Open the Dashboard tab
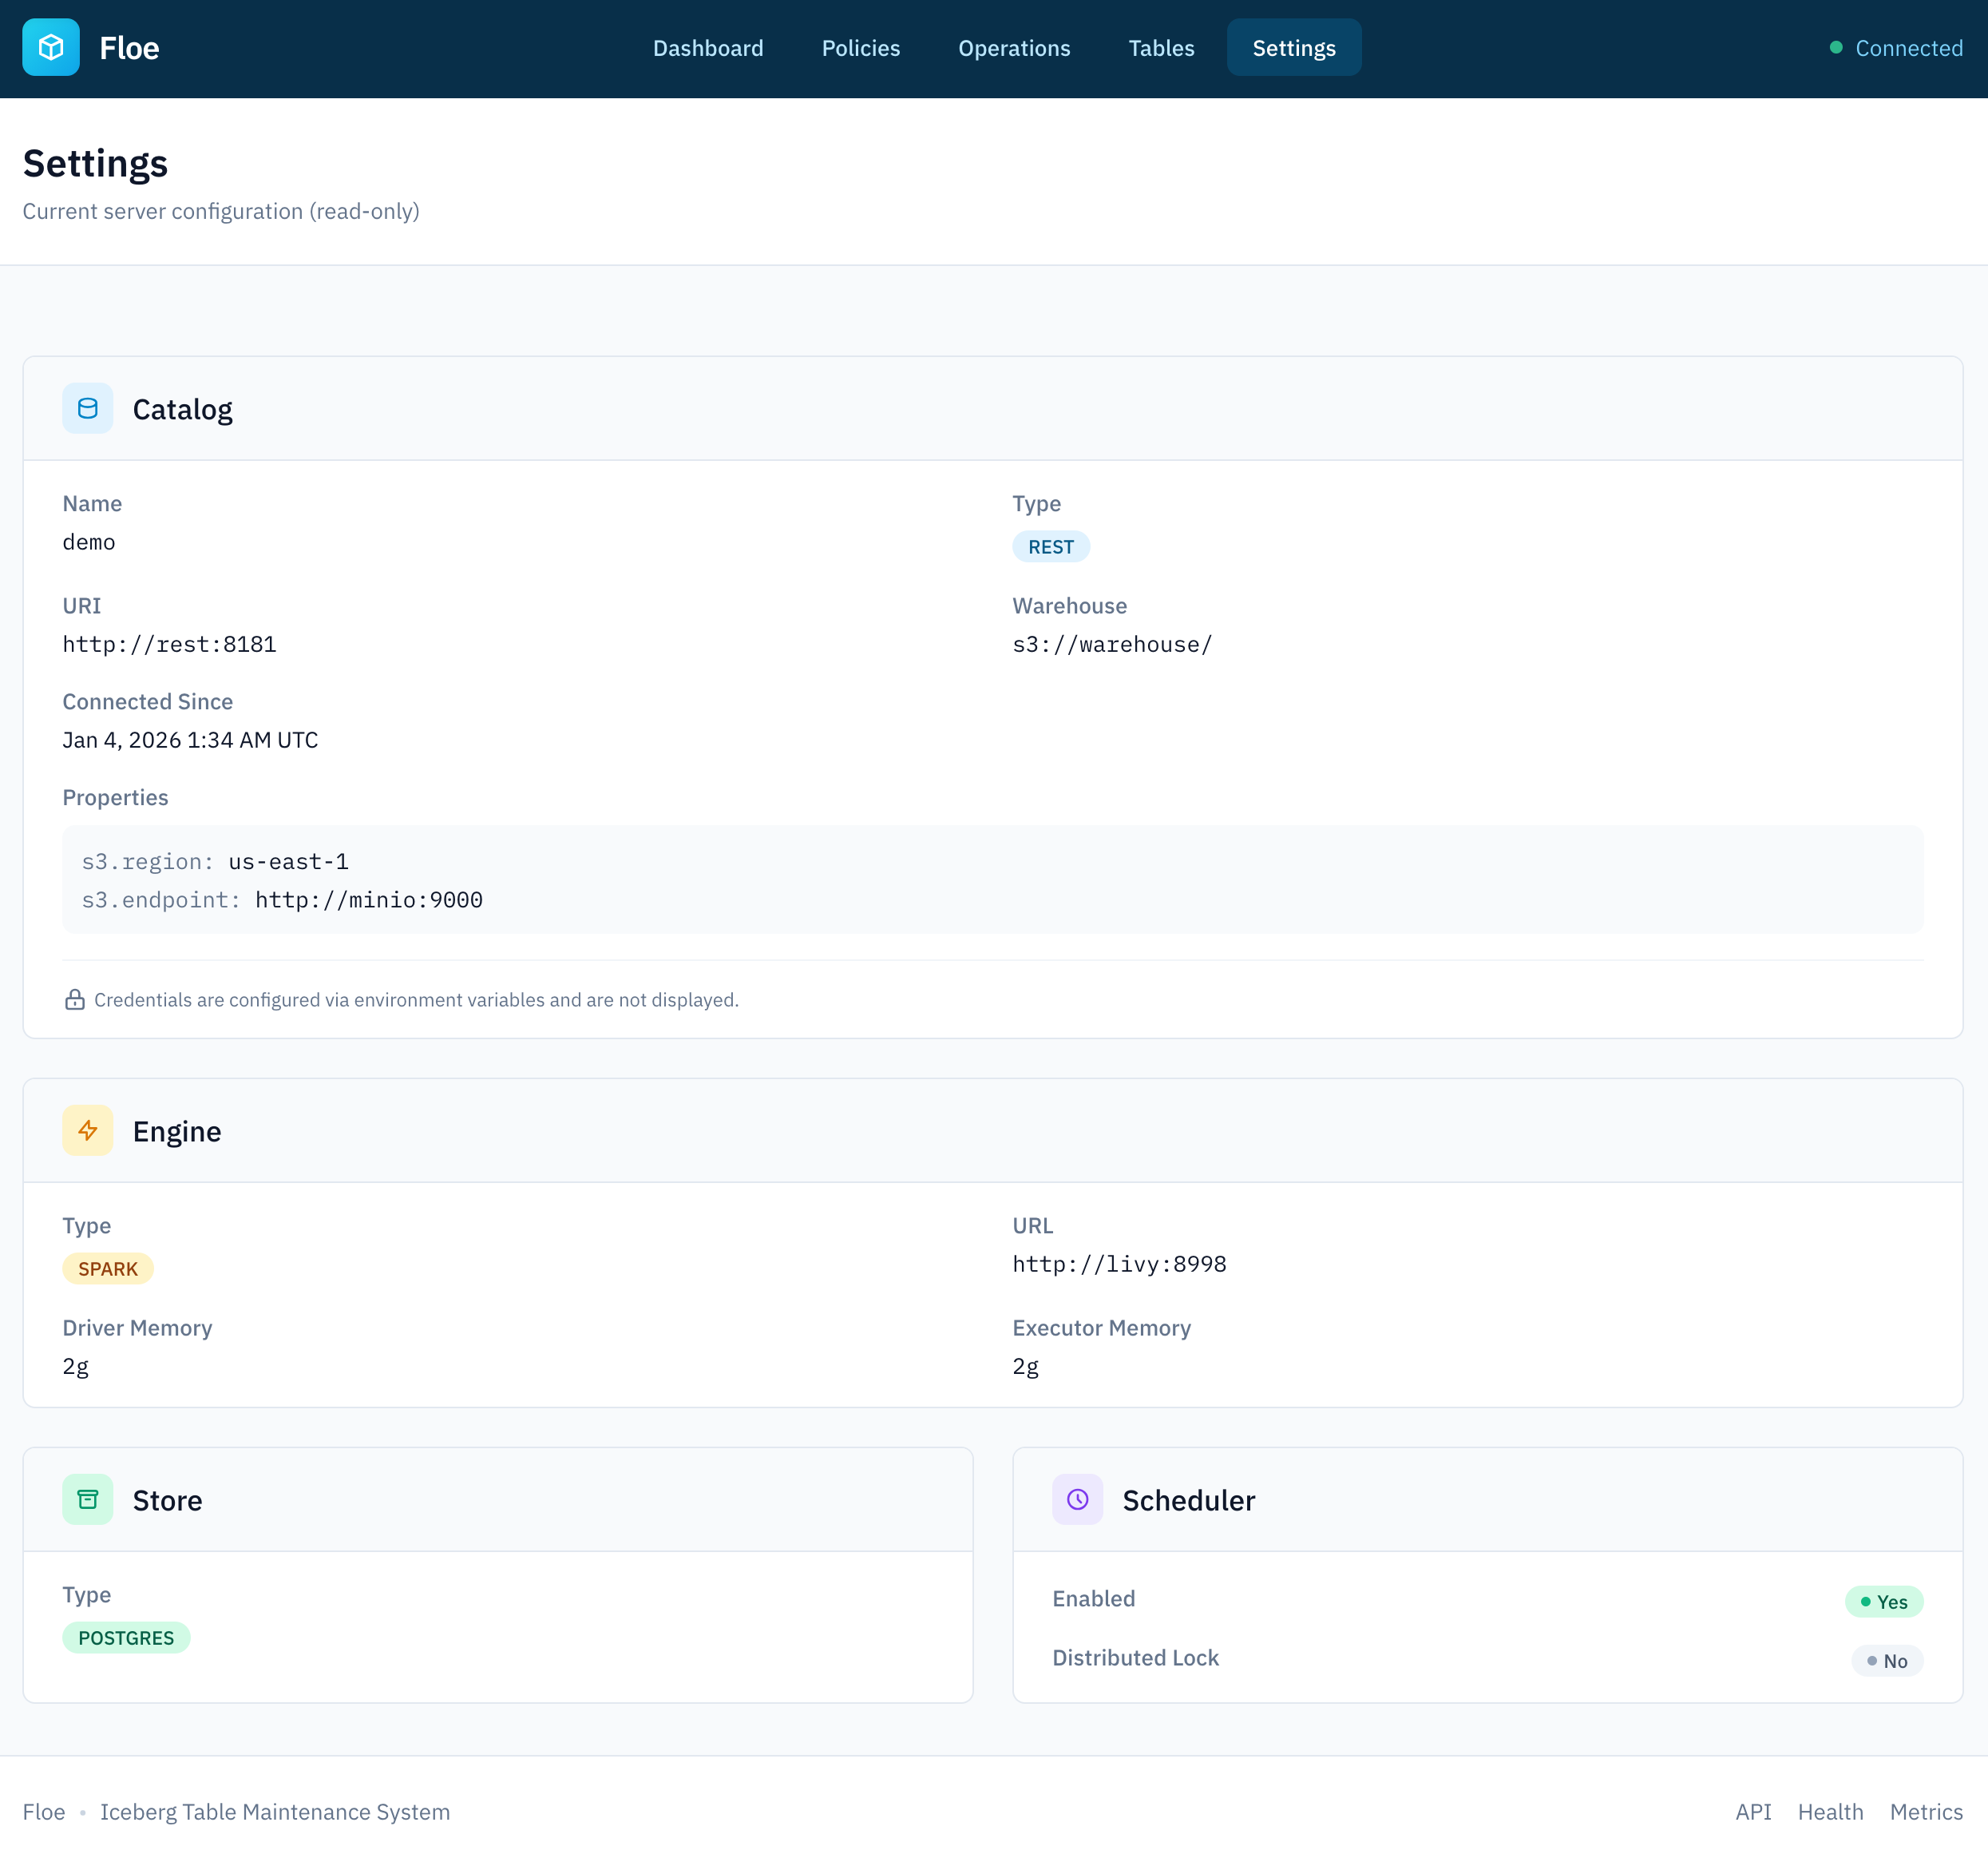Viewport: 1988px width, 1858px height. click(708, 48)
